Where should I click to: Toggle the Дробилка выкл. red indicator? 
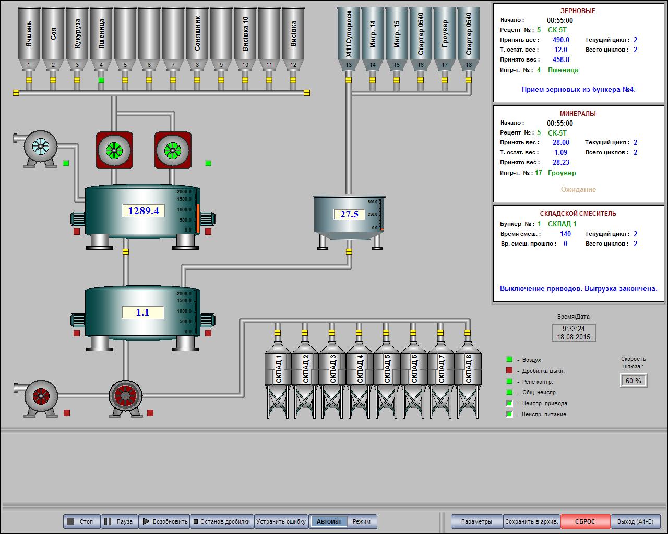509,371
